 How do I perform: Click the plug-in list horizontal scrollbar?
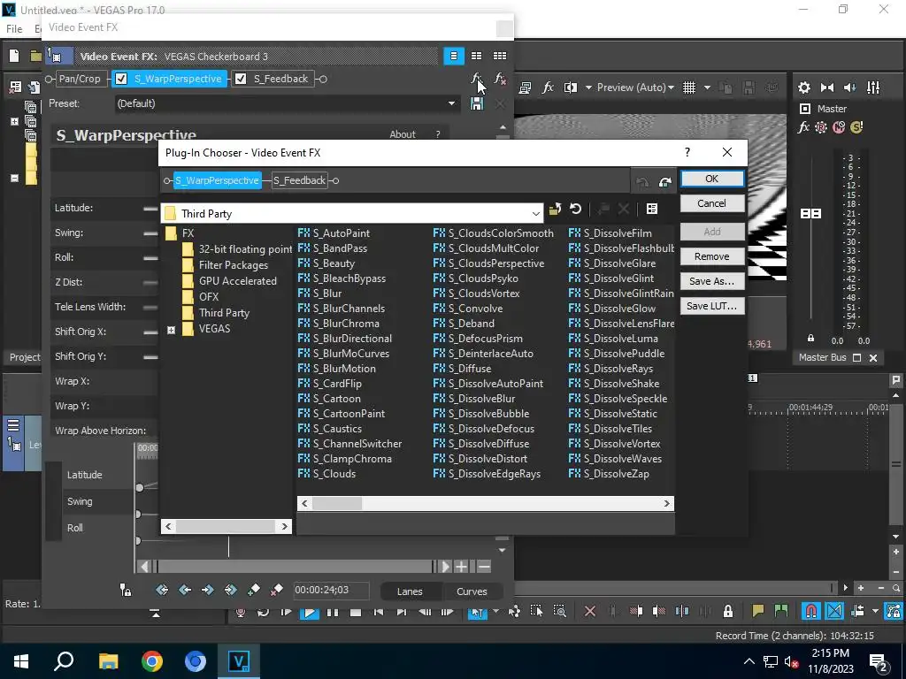click(x=485, y=503)
